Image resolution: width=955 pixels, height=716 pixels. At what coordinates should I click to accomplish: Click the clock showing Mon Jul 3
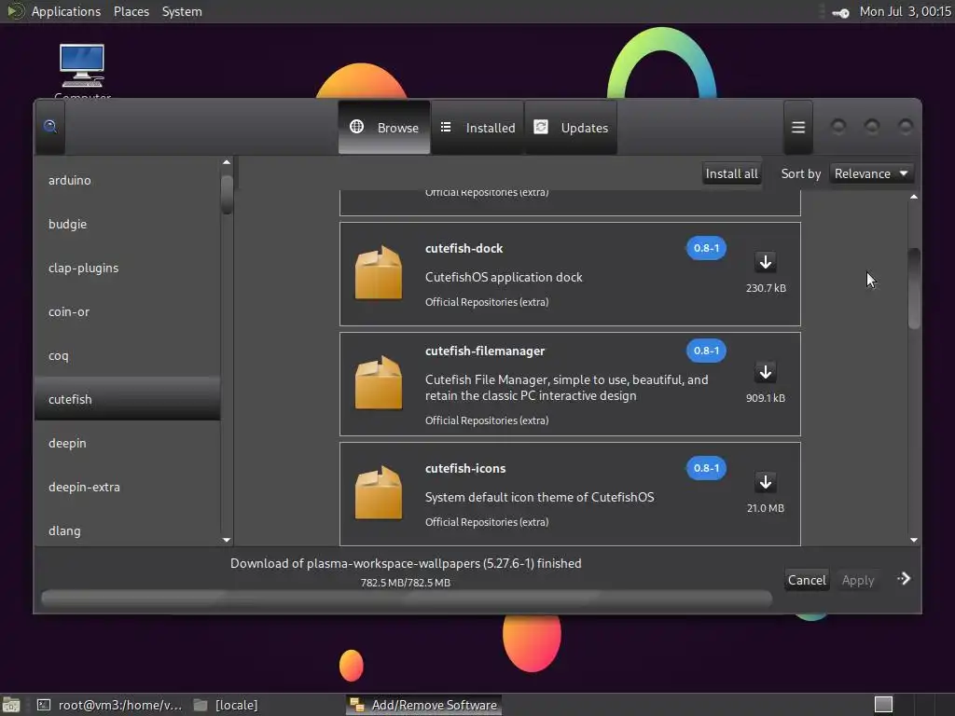tap(905, 11)
